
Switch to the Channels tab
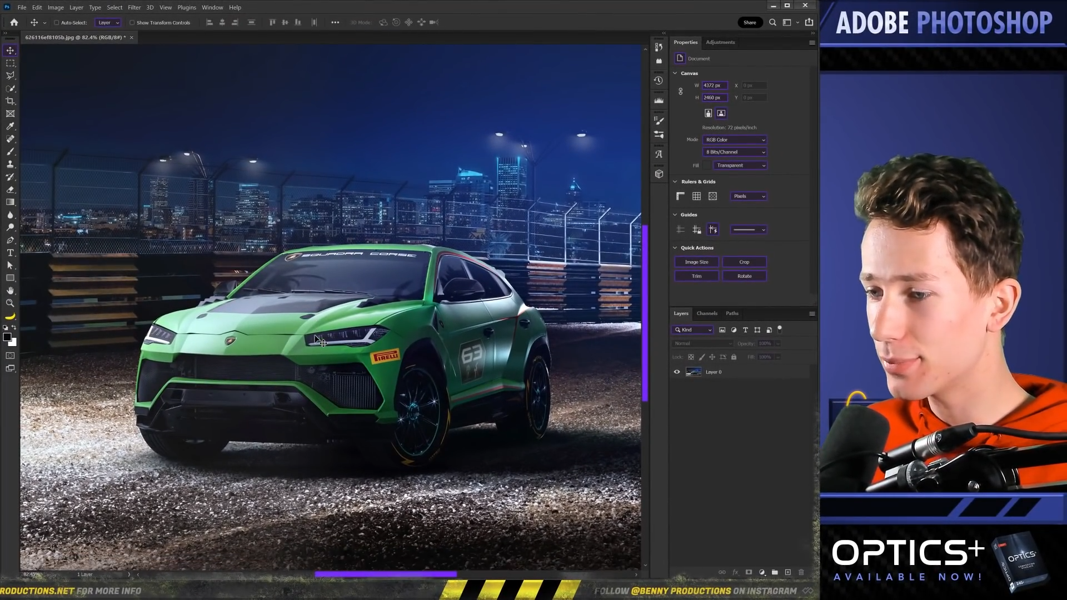[x=706, y=313]
